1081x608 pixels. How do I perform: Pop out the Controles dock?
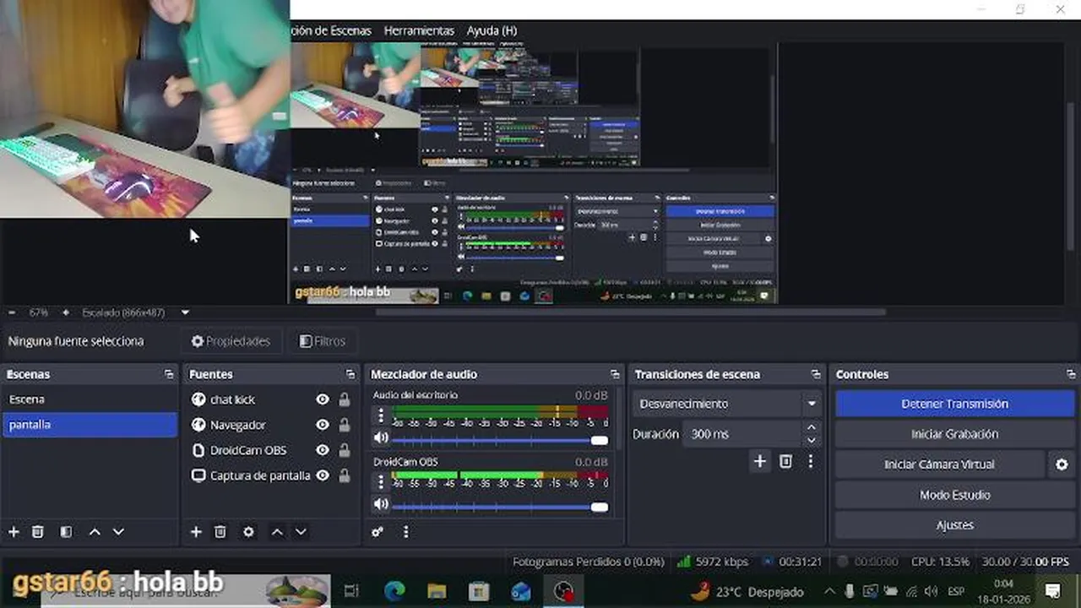(x=1071, y=374)
